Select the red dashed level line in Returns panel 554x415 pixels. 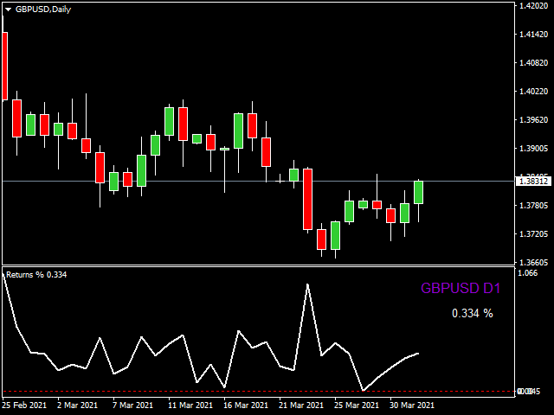point(258,392)
